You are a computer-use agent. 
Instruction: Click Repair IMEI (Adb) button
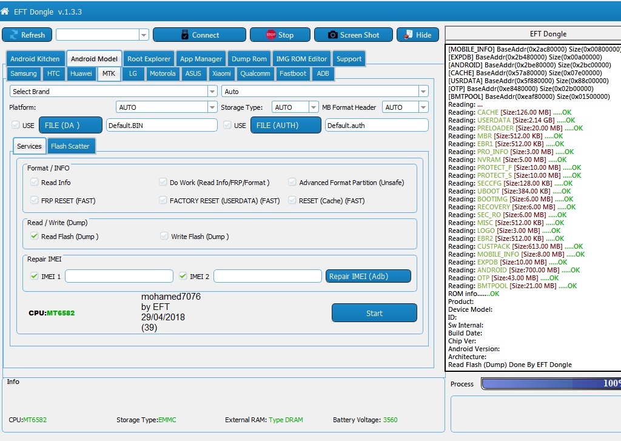pos(368,276)
